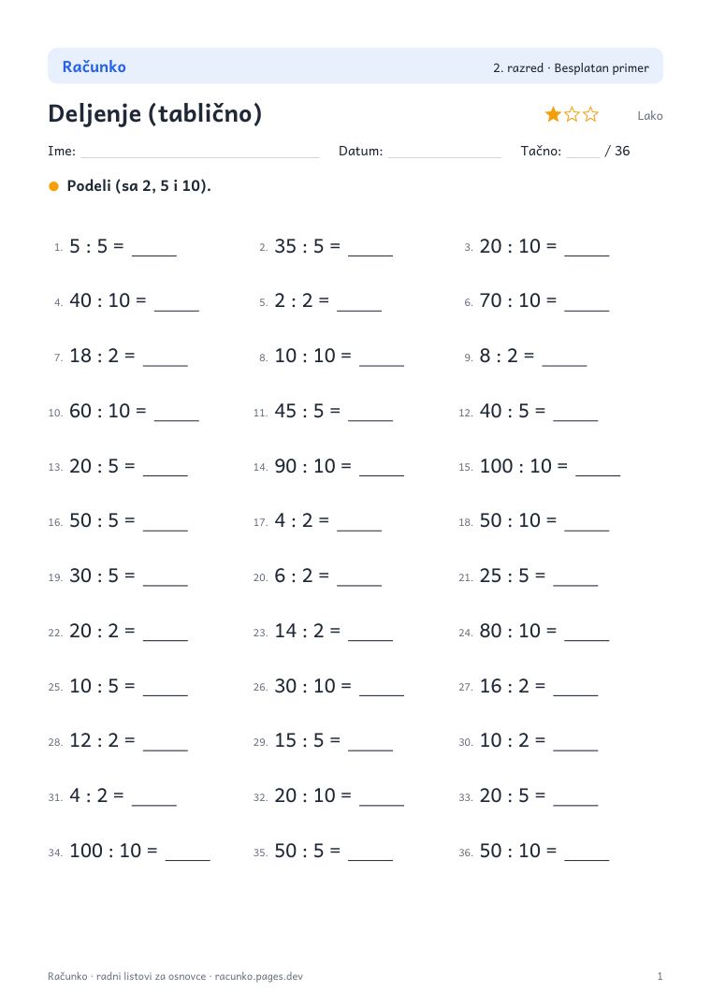This screenshot has height=1006, width=711.
Task: Click answer blank for 18 : 2
Action: (x=166, y=364)
